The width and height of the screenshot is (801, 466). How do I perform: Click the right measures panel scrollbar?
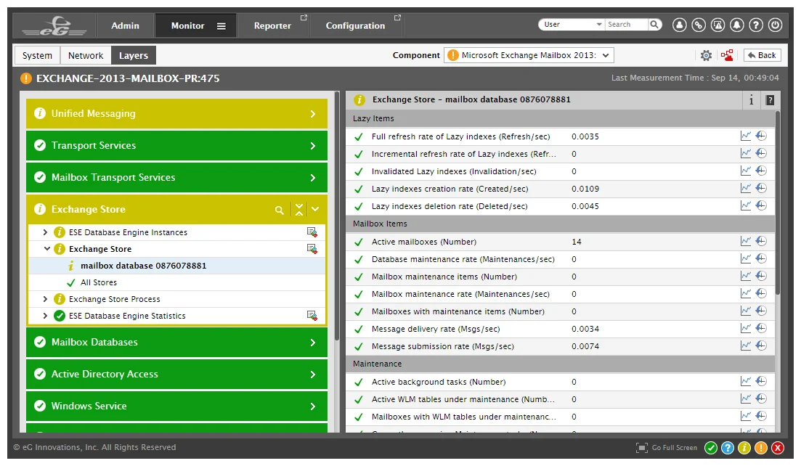[778, 203]
